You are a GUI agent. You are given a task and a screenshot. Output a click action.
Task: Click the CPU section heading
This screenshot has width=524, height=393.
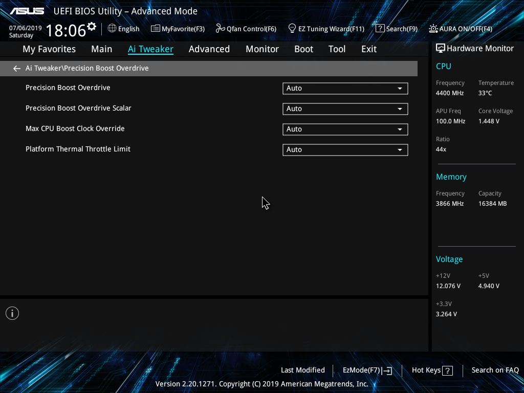point(444,66)
